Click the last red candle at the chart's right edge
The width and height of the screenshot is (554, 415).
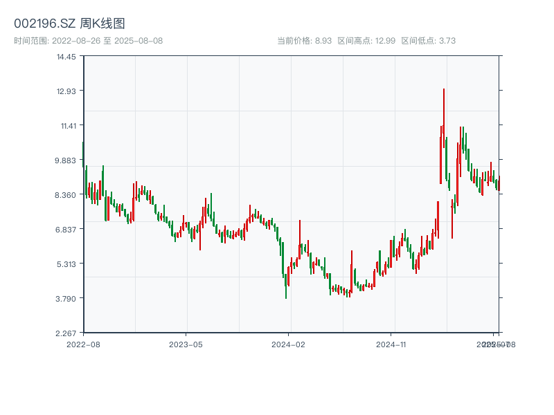tap(499, 183)
